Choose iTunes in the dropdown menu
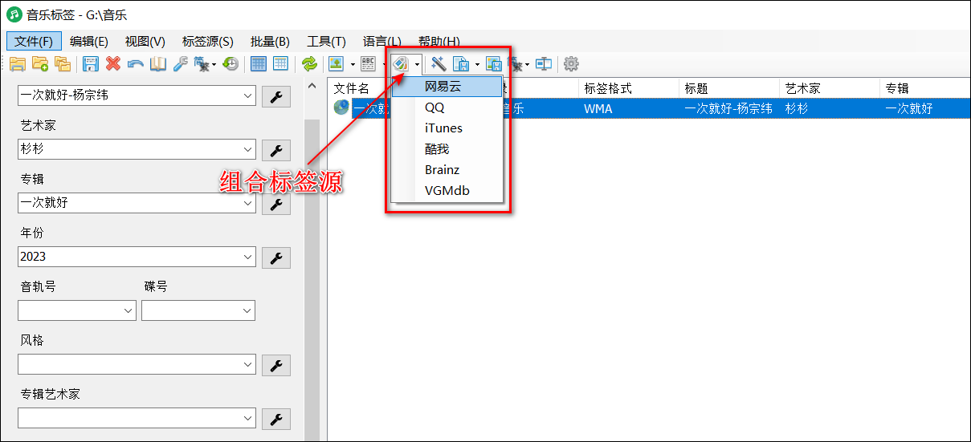Screen dimensions: 971x442 (443, 128)
